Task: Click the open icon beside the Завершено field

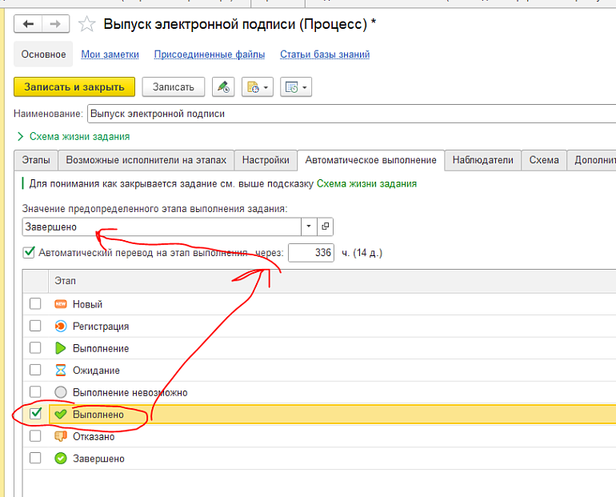Action: click(x=326, y=226)
